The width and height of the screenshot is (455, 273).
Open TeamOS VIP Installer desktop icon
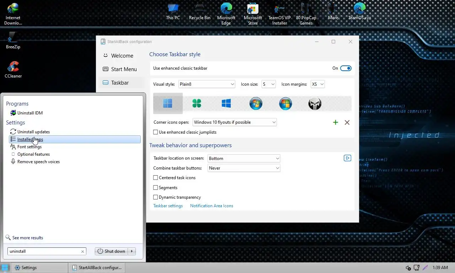tap(279, 14)
